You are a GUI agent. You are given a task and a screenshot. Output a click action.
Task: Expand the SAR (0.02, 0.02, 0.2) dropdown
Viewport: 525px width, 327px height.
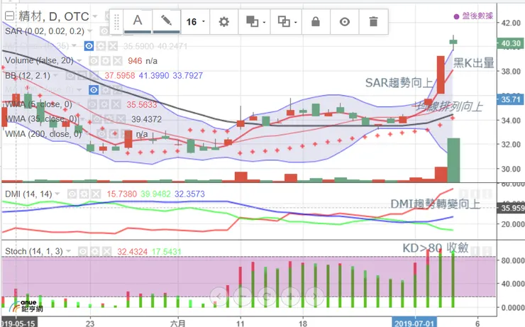tap(89, 31)
